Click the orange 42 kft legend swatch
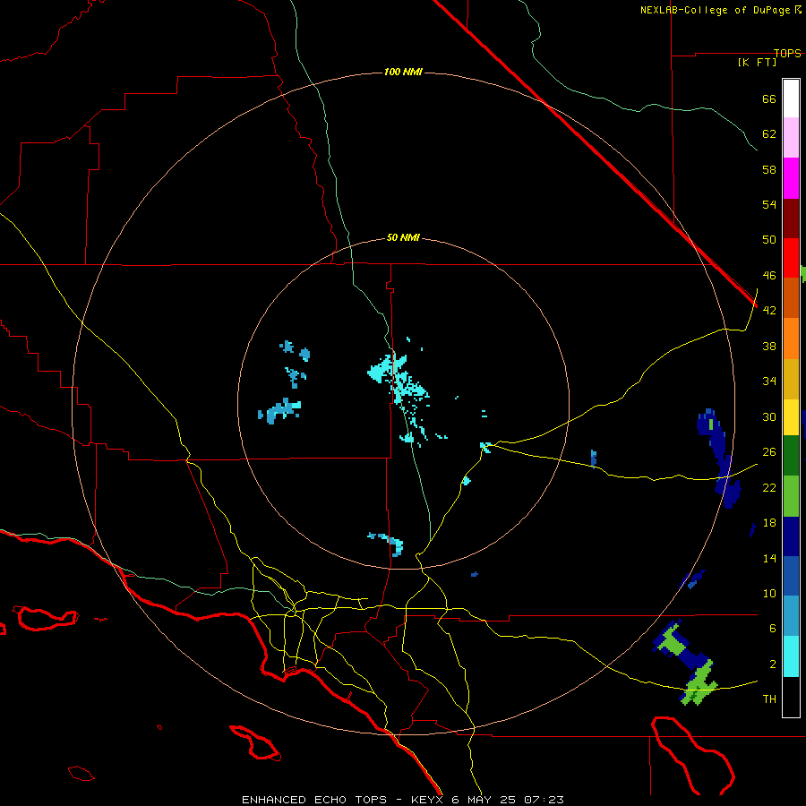The width and height of the screenshot is (806, 806). [x=791, y=339]
